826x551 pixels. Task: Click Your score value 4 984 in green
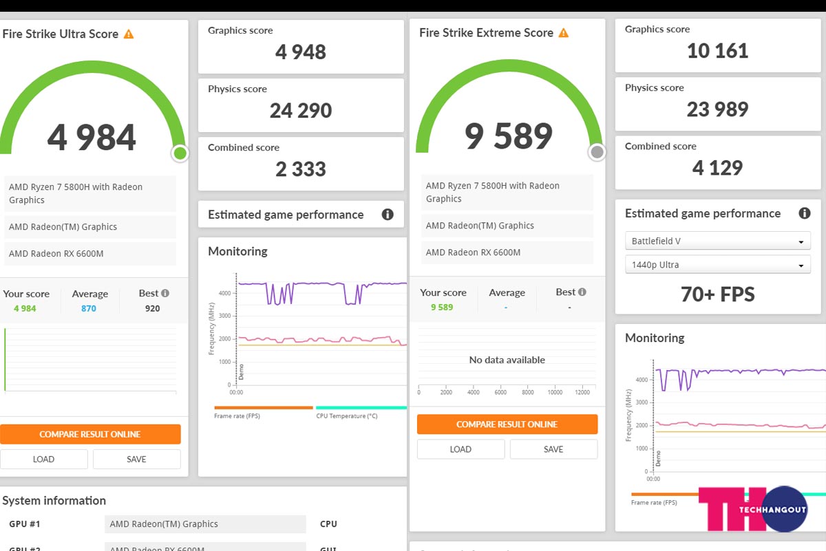tap(25, 308)
